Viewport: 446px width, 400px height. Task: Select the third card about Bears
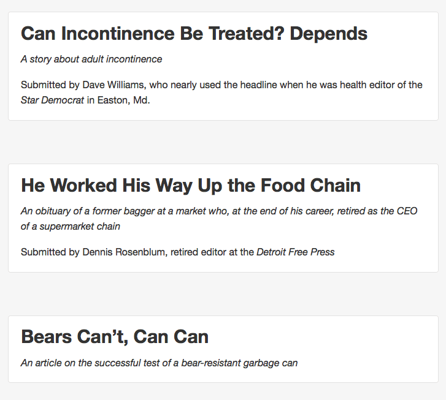(x=223, y=349)
